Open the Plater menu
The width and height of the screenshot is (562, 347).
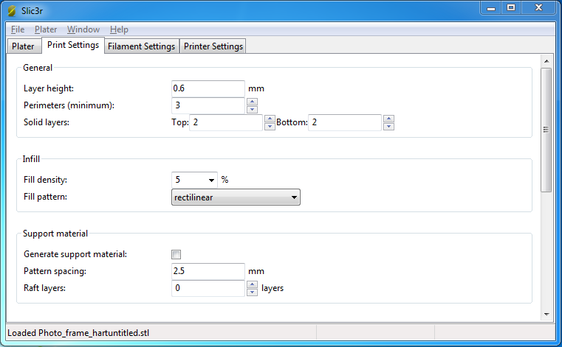click(x=46, y=29)
